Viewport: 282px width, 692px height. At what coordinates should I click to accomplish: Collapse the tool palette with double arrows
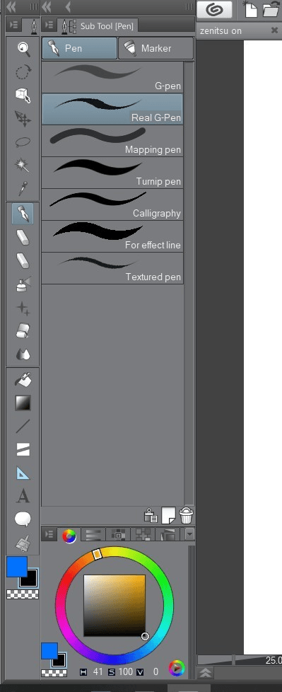pyautogui.click(x=11, y=6)
